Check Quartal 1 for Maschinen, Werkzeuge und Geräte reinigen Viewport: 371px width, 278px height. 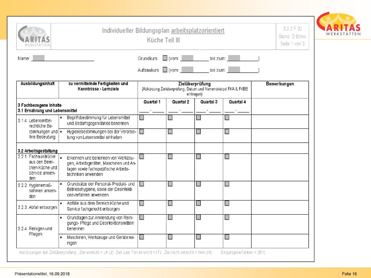tap(142, 237)
